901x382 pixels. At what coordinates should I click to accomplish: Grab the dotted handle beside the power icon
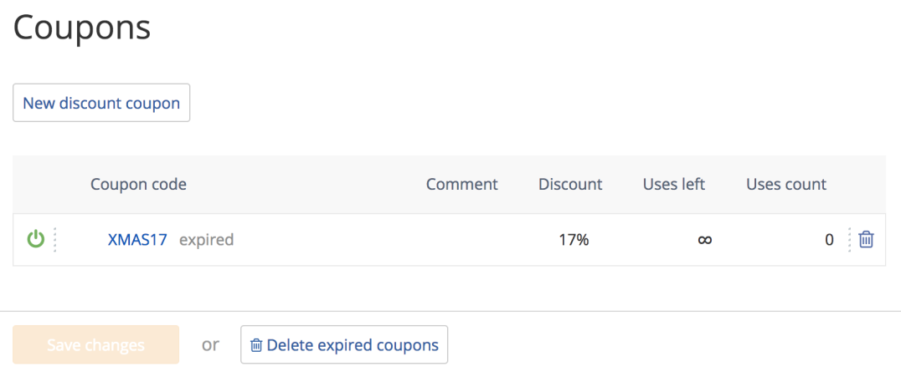54,239
